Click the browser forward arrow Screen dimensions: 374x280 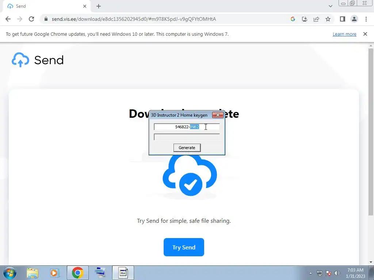point(20,19)
